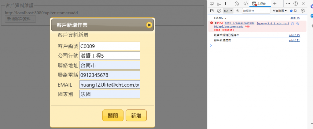Image resolution: width=313 pixels, height=129 pixels.
Task: Select the 客戶新增成功 console message
Action: 223,41
